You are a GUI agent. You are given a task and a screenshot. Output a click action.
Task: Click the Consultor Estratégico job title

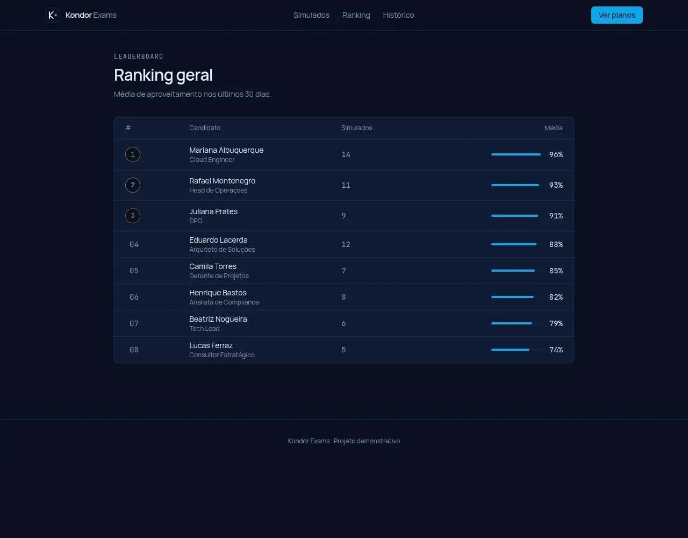tap(222, 355)
